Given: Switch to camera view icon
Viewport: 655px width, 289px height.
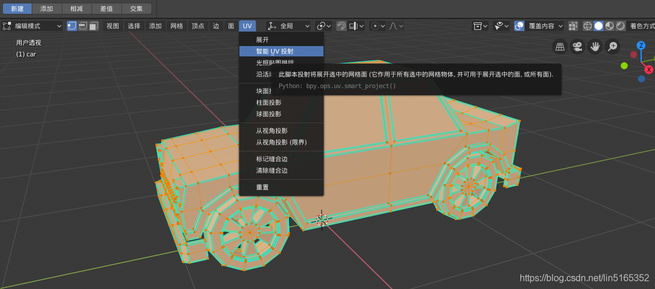Looking at the screenshot, I should click(577, 47).
